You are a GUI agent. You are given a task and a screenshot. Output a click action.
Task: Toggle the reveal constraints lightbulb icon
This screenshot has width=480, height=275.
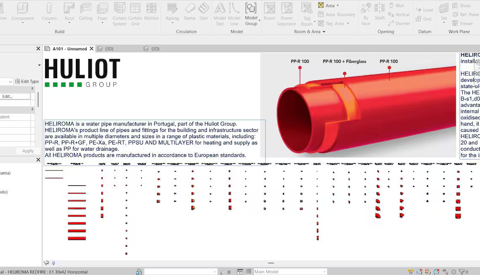53,263
